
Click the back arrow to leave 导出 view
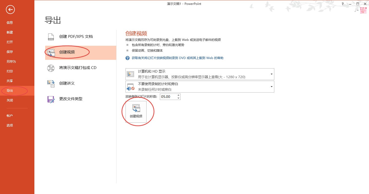point(10,9)
